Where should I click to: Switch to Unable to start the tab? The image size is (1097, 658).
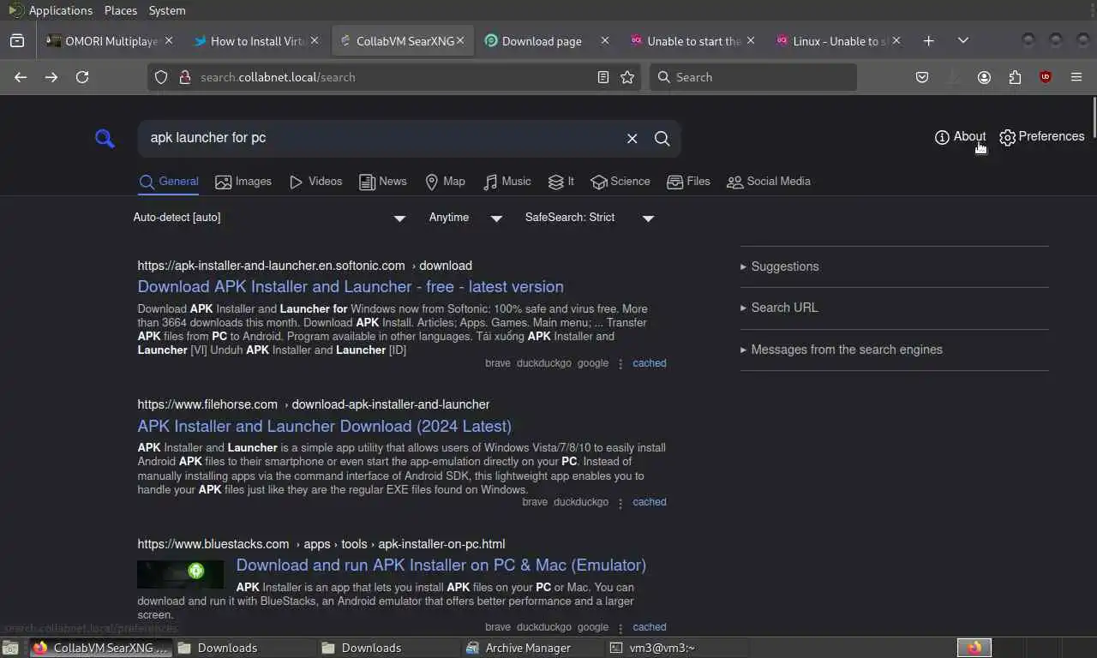(x=694, y=41)
